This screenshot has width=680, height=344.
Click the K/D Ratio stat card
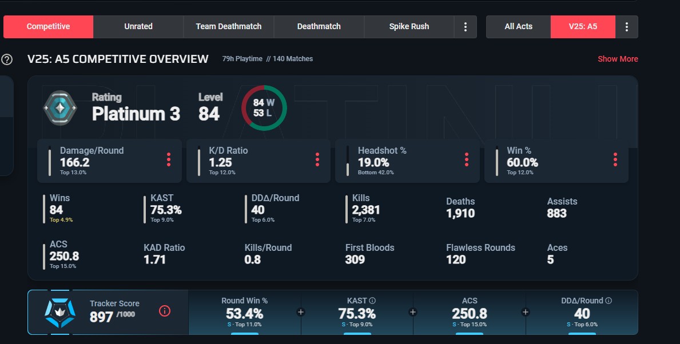pyautogui.click(x=259, y=161)
